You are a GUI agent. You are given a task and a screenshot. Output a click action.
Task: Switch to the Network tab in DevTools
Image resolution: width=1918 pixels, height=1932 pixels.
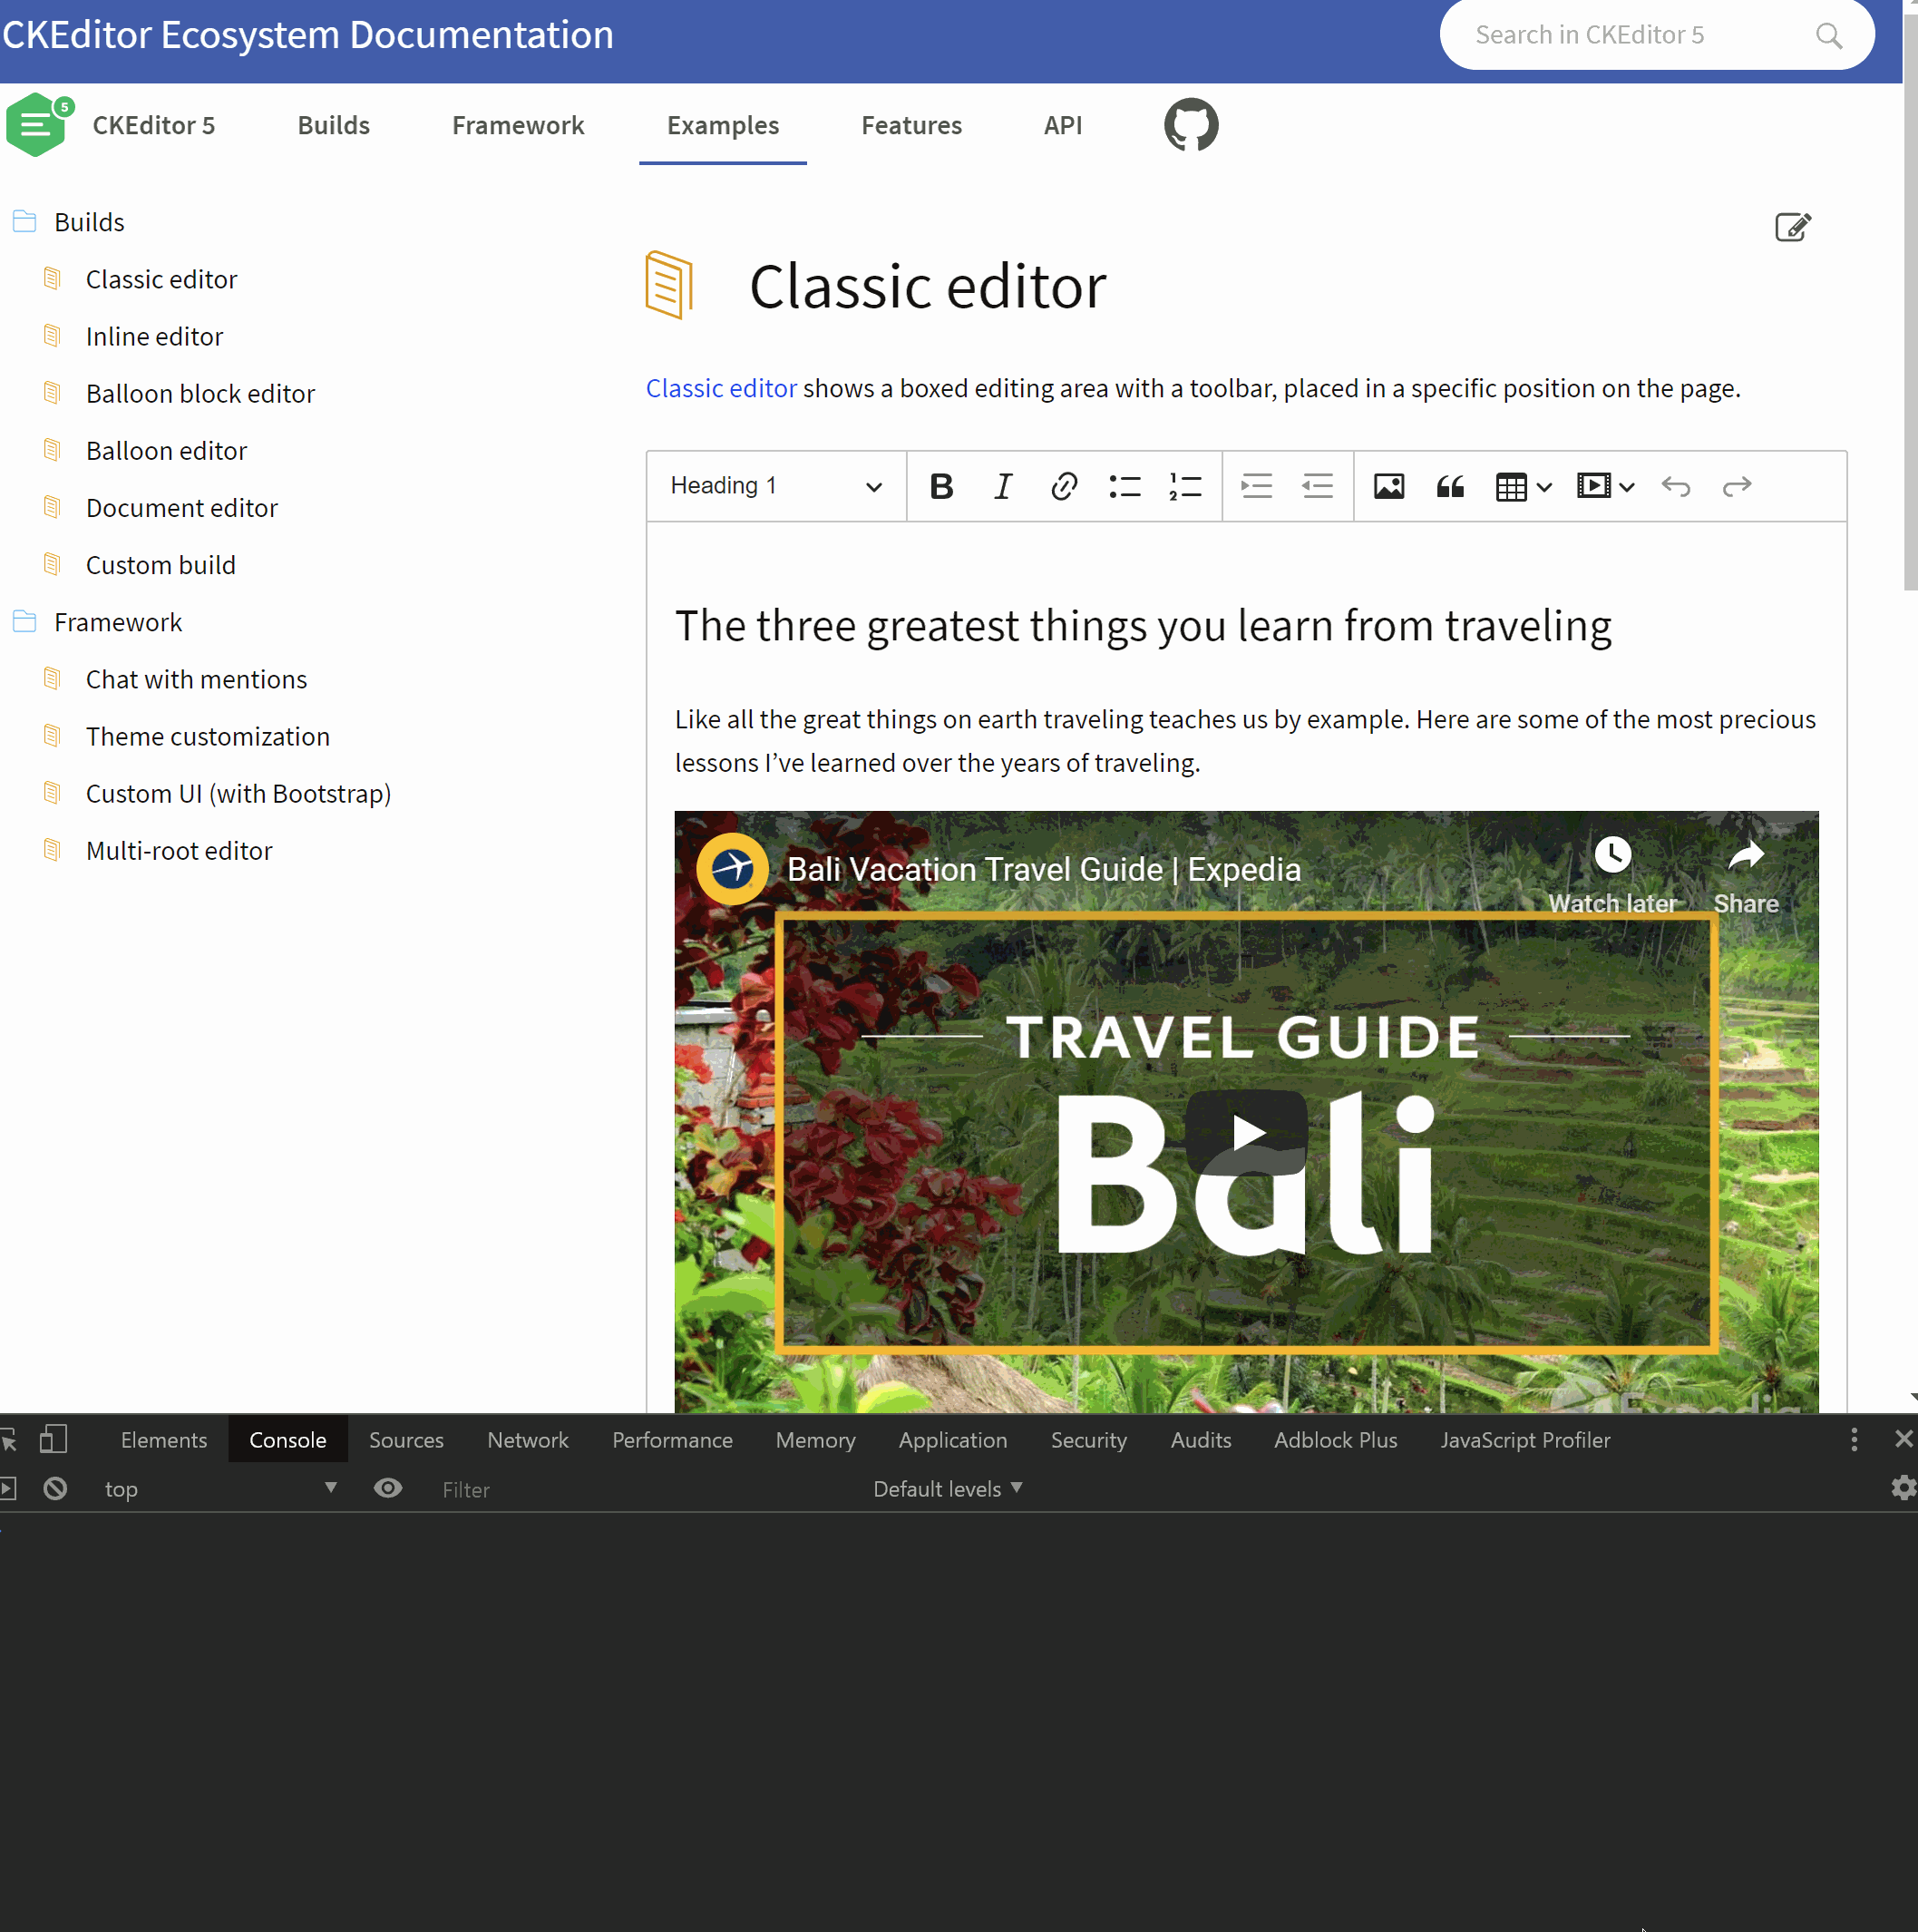tap(527, 1440)
